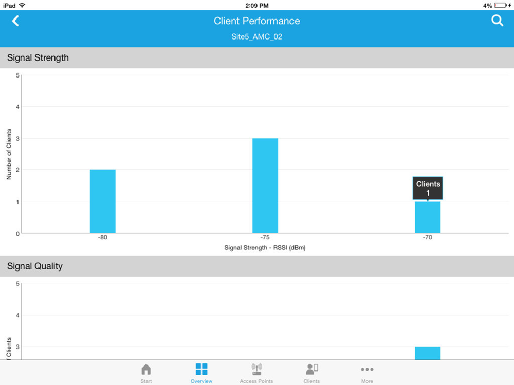The image size is (514, 385).
Task: Click the -75 axis label
Action: pyautogui.click(x=265, y=237)
